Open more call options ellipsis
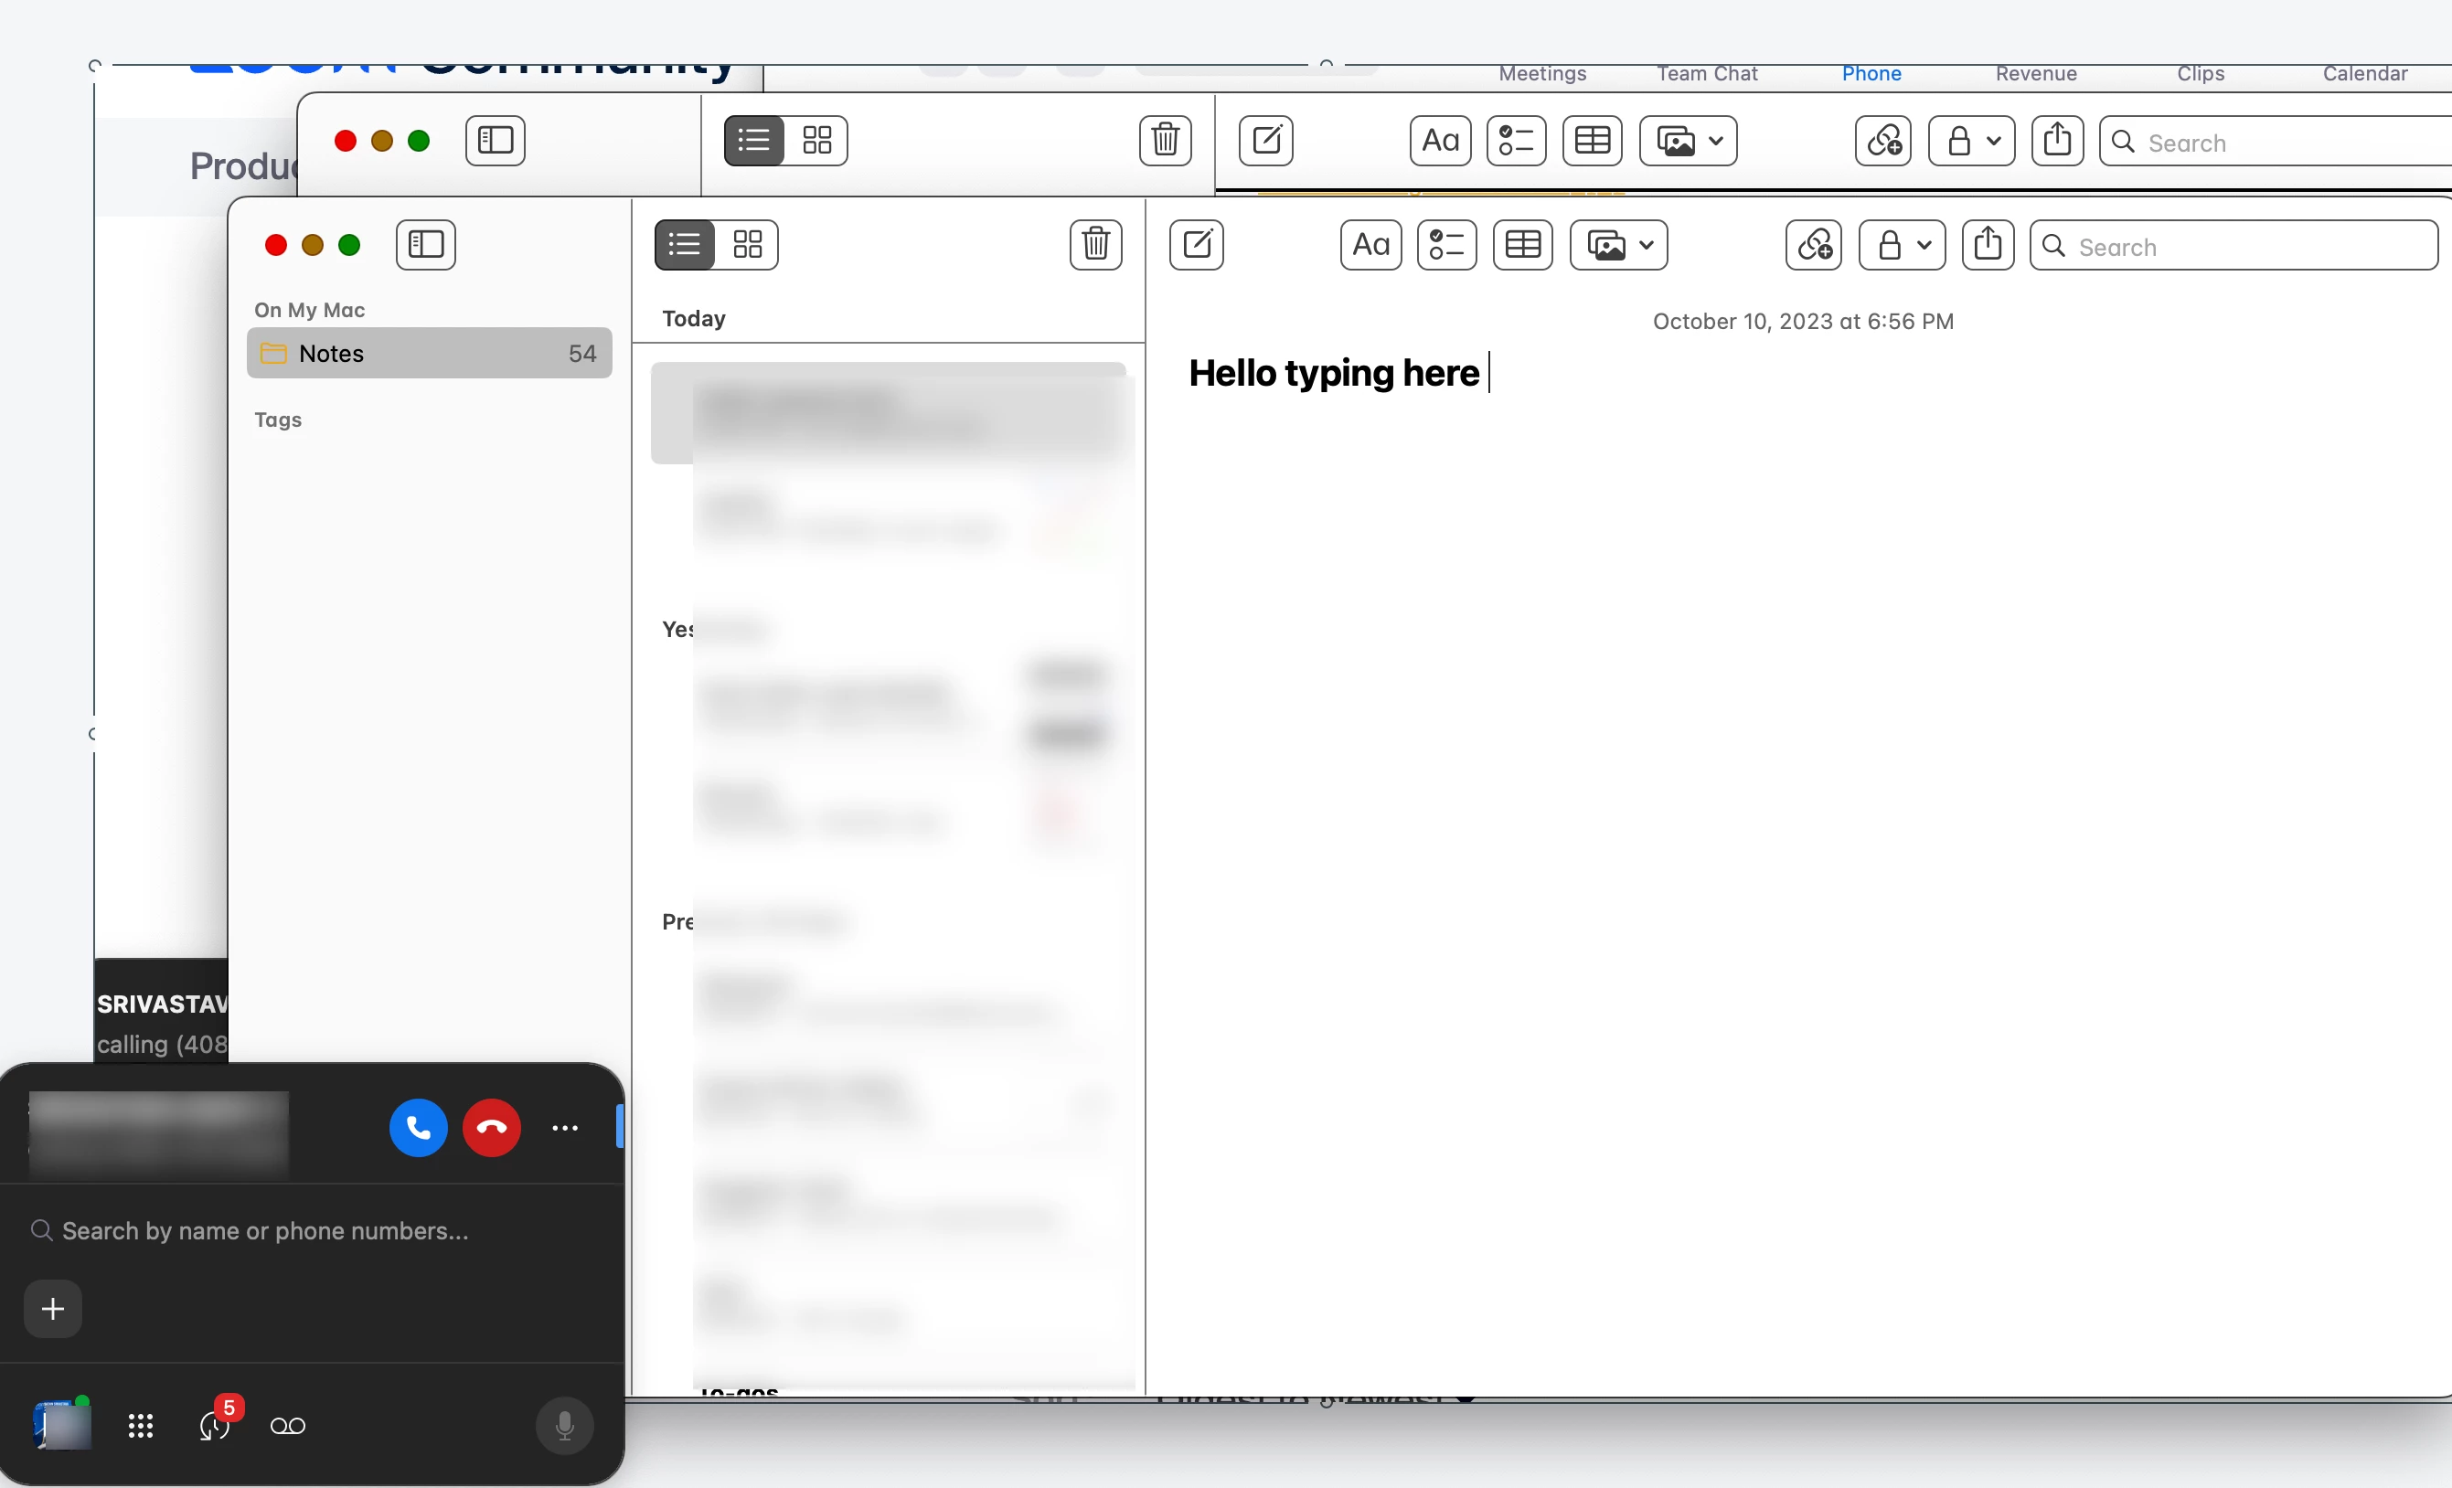This screenshot has width=2452, height=1488. 564,1128
